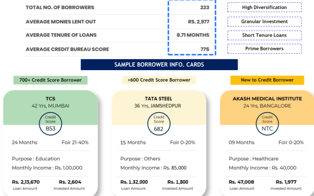
Task: Click Purpose : Healthcare text
Action: (253, 159)
